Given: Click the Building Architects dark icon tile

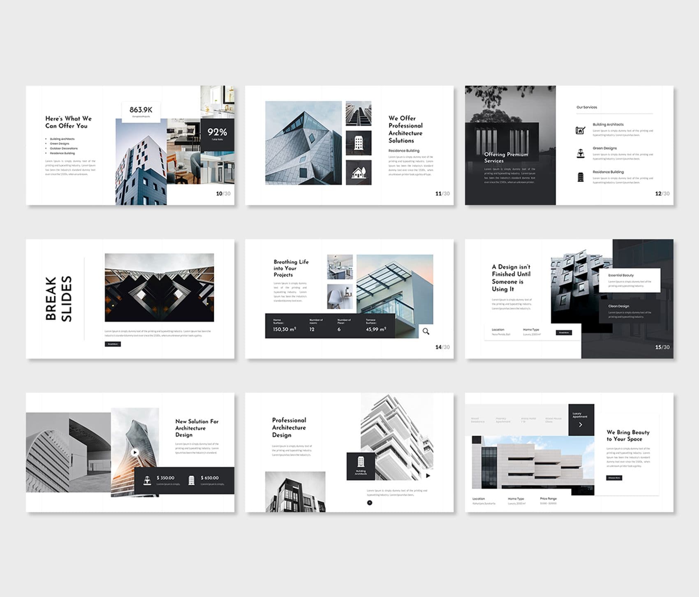Looking at the screenshot, I should pos(361,466).
